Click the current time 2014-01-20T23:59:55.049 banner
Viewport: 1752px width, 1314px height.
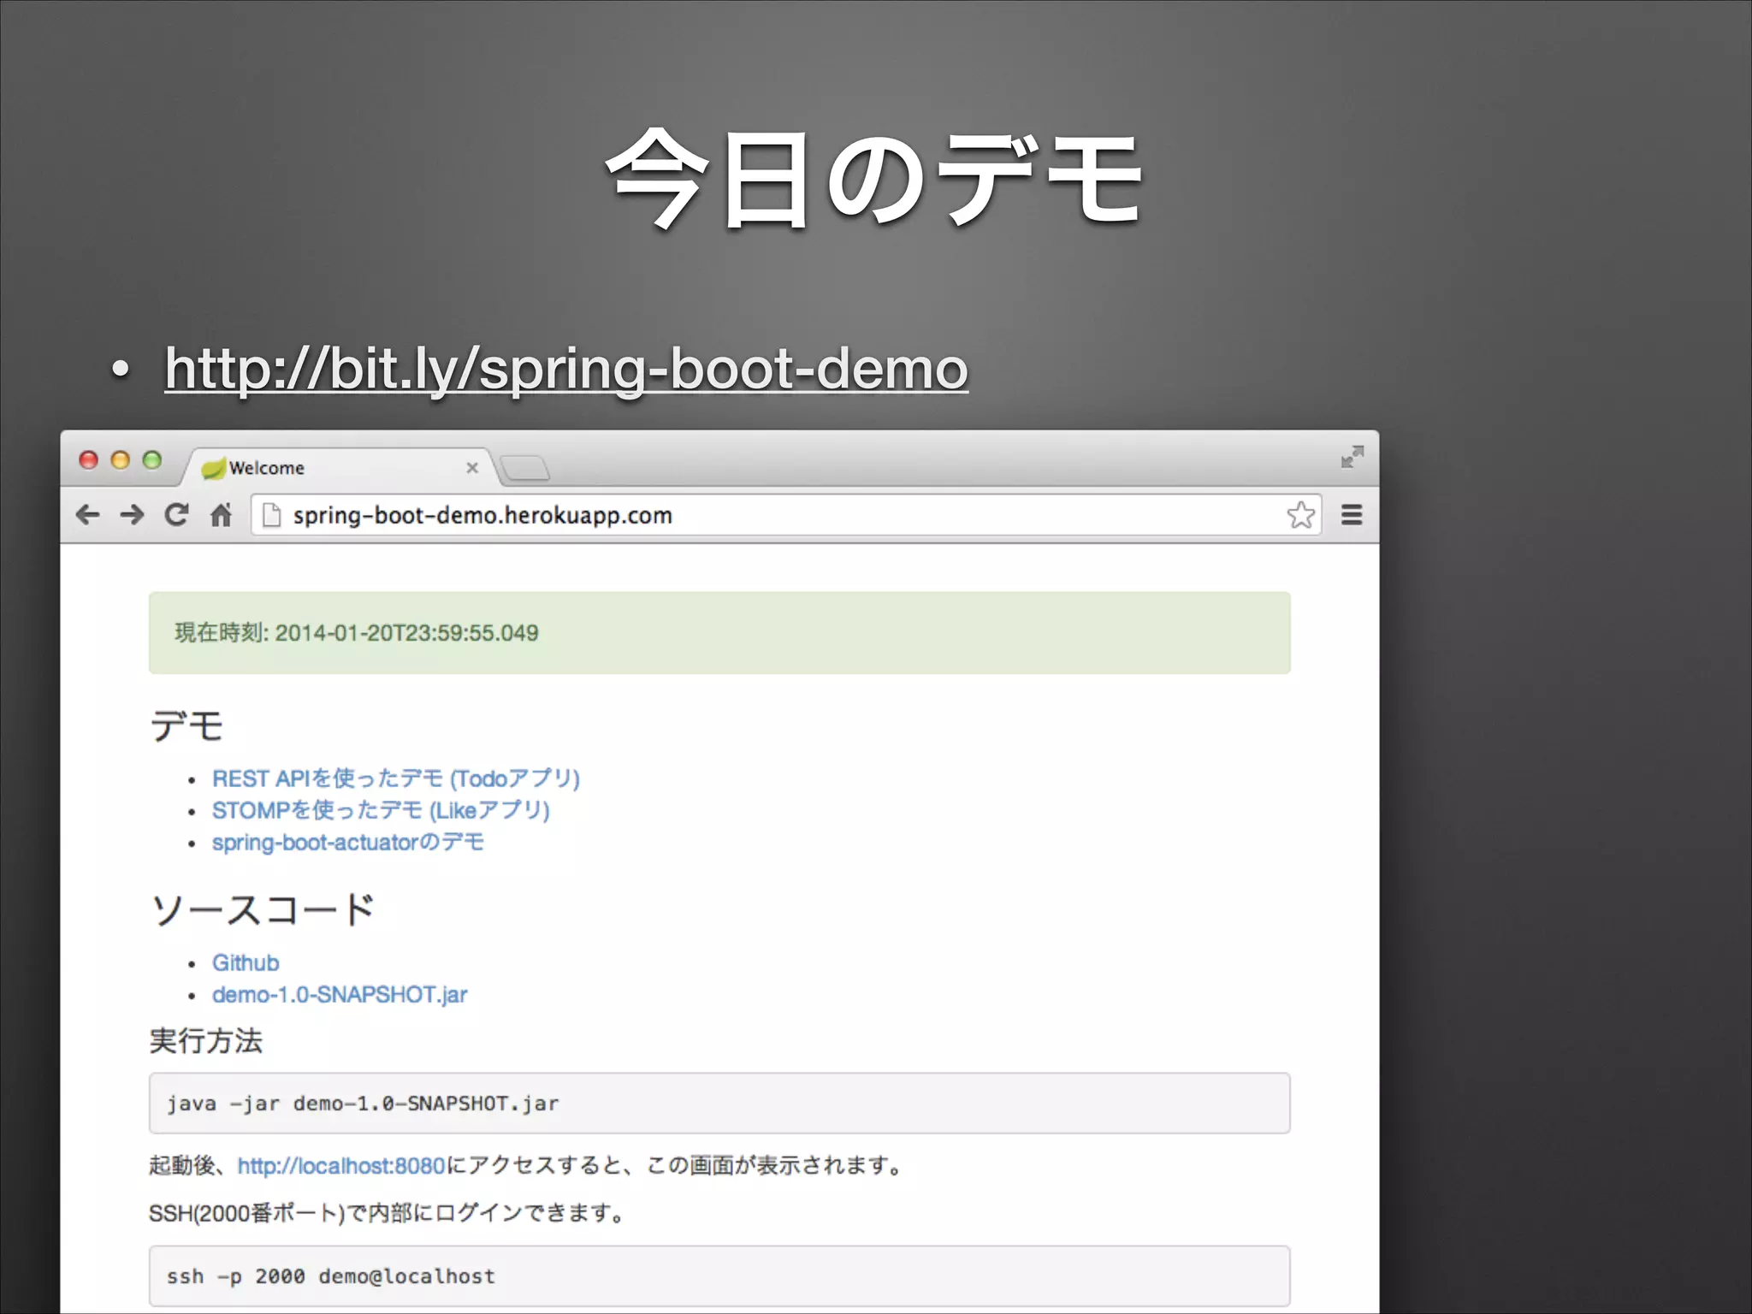click(719, 633)
